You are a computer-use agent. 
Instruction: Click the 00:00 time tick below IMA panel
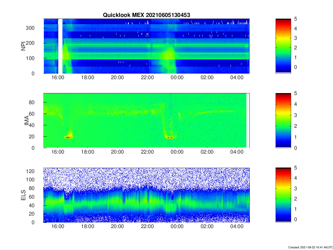[177, 152]
